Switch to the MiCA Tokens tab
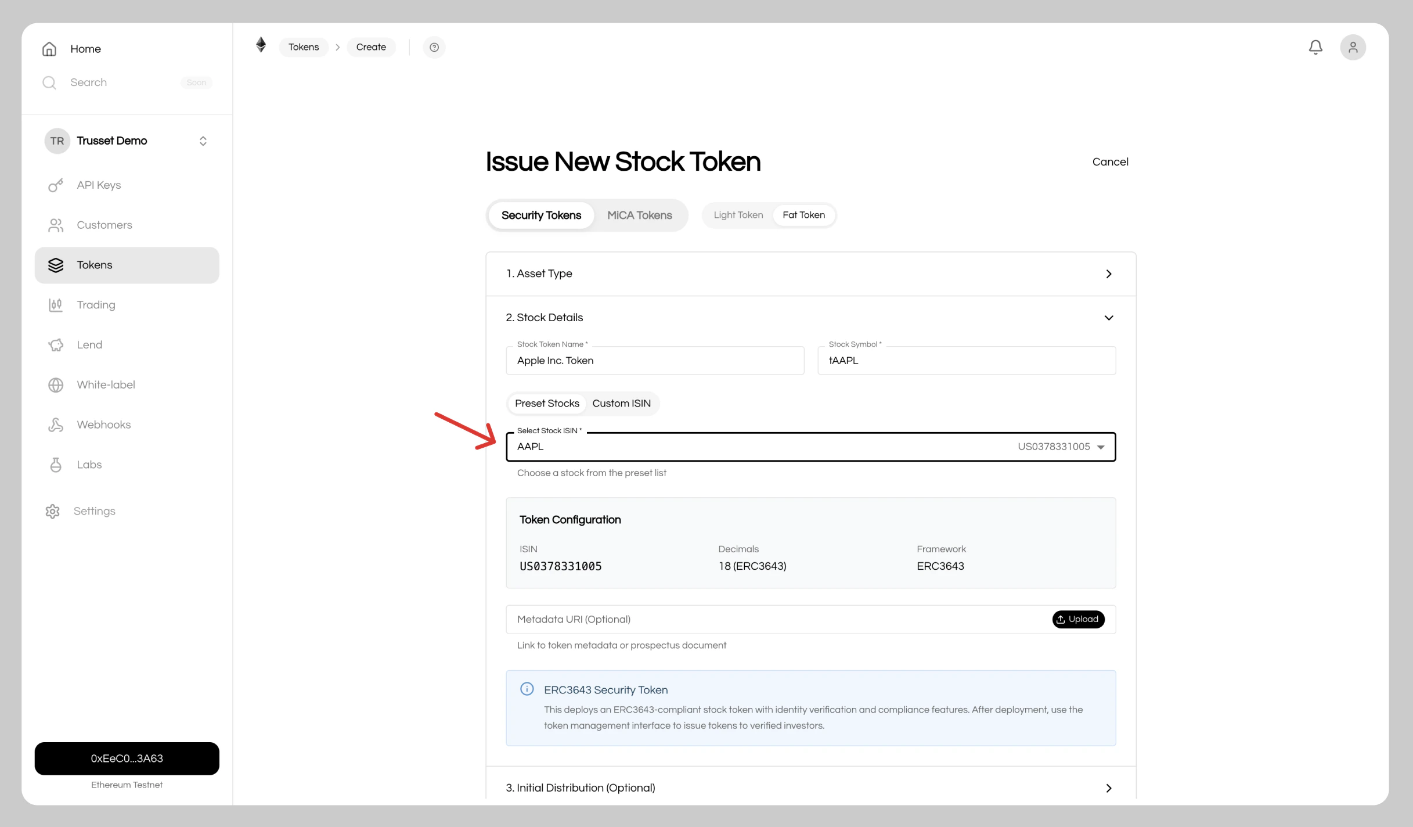Screen dimensions: 1413x827 pyautogui.click(x=640, y=215)
